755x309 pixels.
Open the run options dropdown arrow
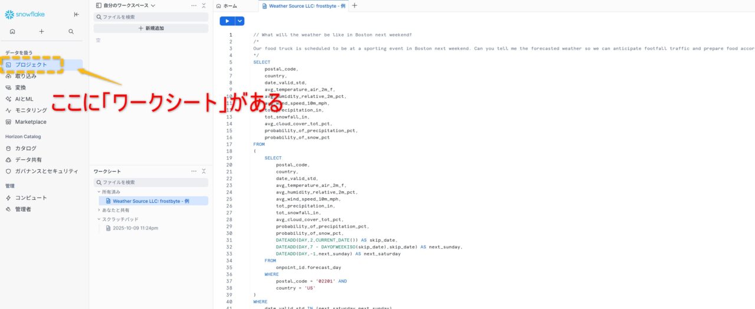tap(239, 21)
